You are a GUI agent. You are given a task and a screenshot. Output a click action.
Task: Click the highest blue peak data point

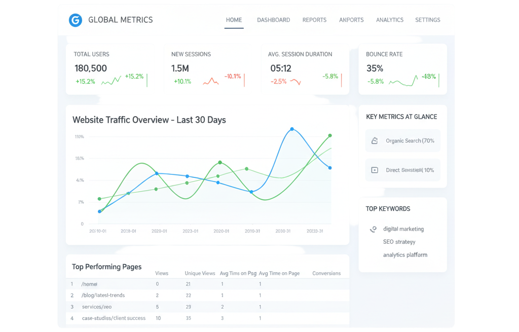pyautogui.click(x=291, y=129)
